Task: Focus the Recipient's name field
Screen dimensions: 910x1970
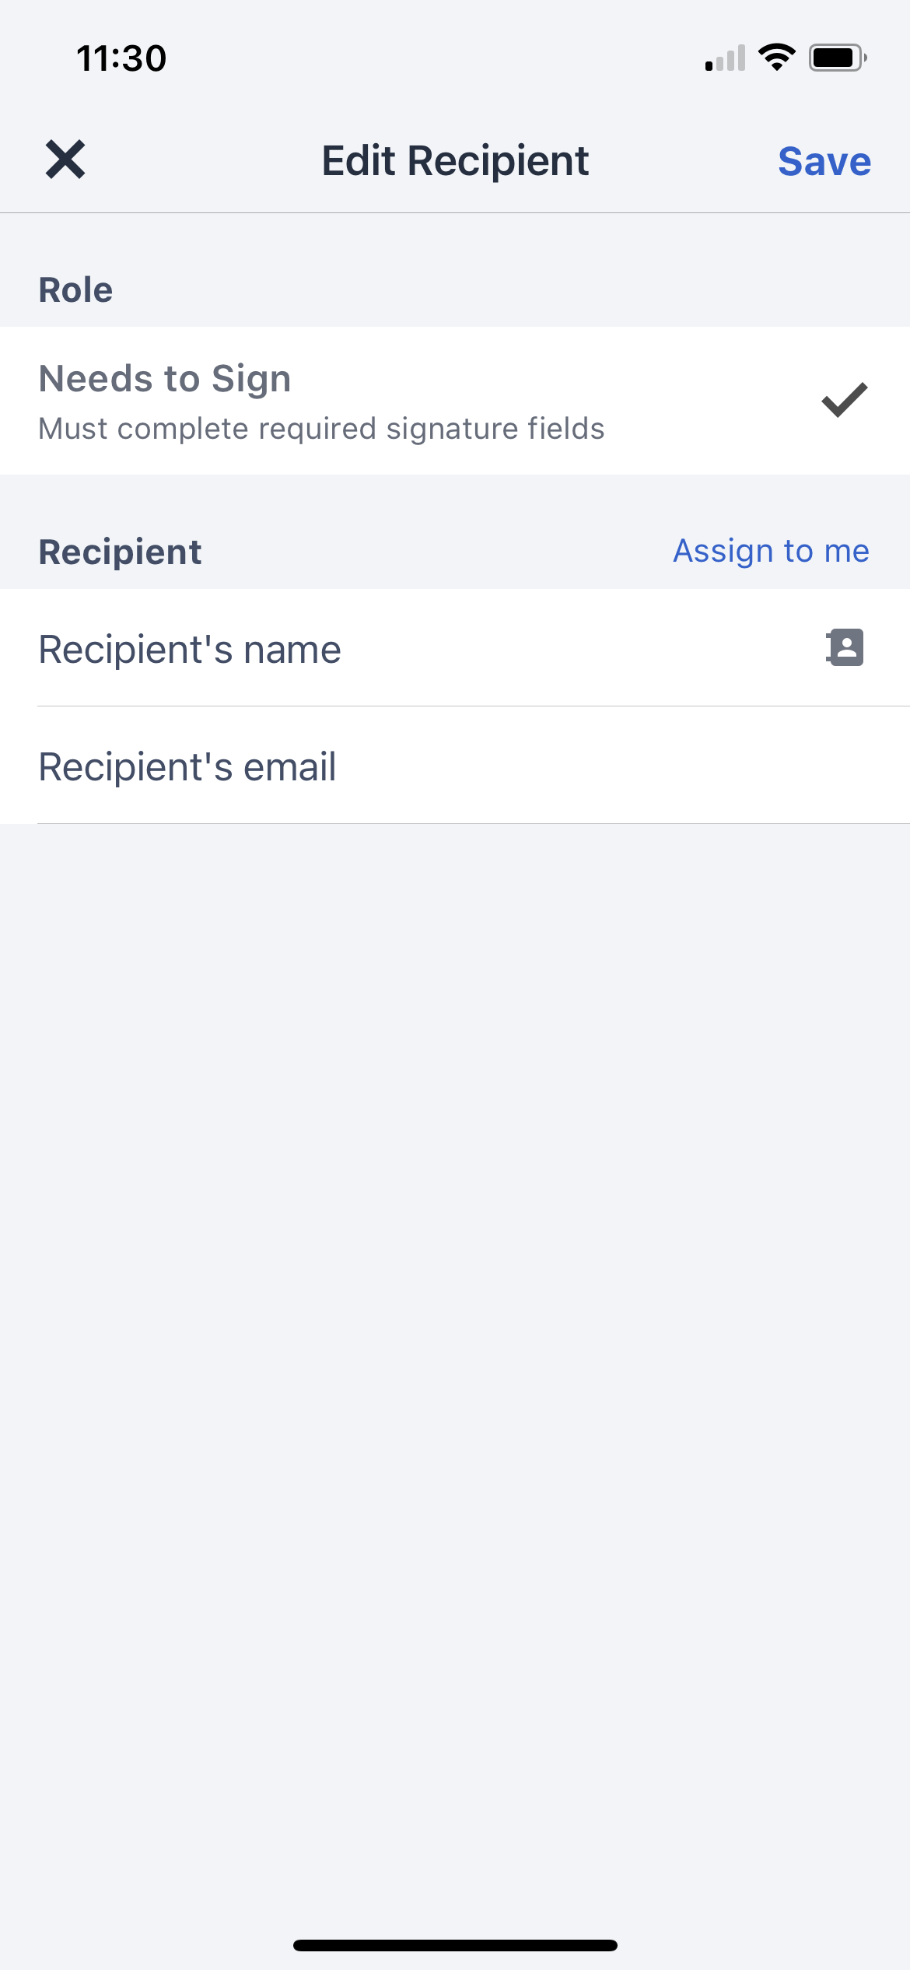Action: (311, 648)
